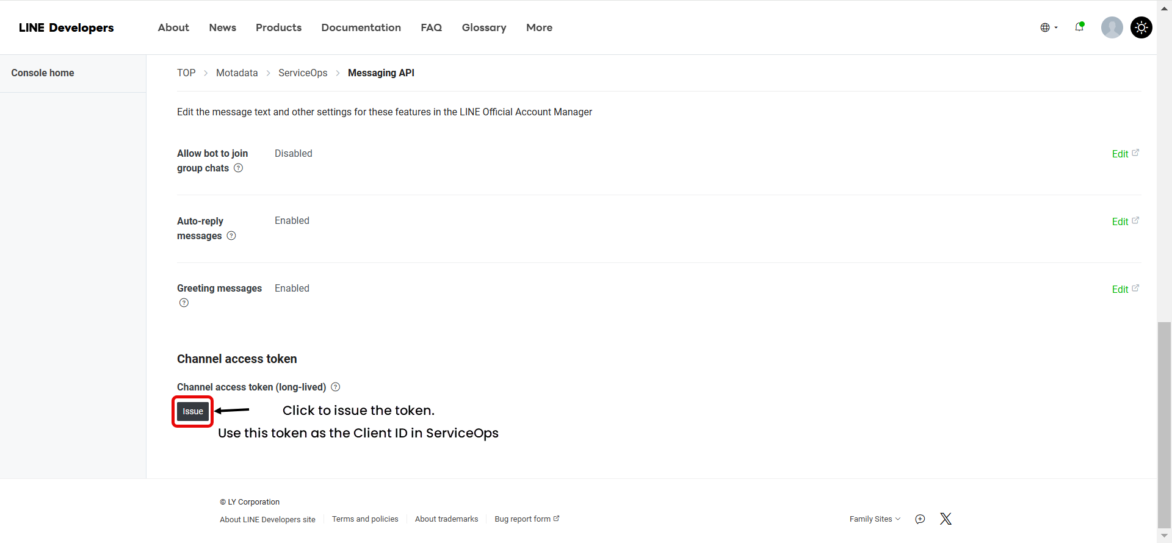Click help icon next to Channel access token (long-lived)

click(336, 387)
